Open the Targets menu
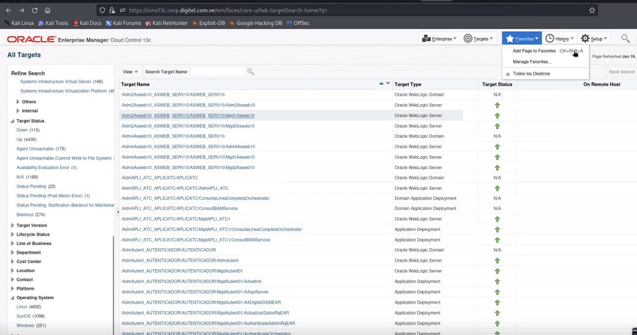The image size is (637, 335). [479, 38]
